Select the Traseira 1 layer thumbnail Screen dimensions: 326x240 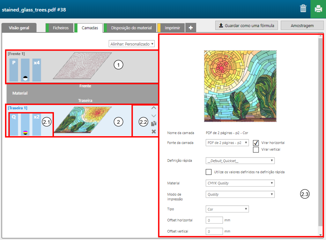coord(83,120)
